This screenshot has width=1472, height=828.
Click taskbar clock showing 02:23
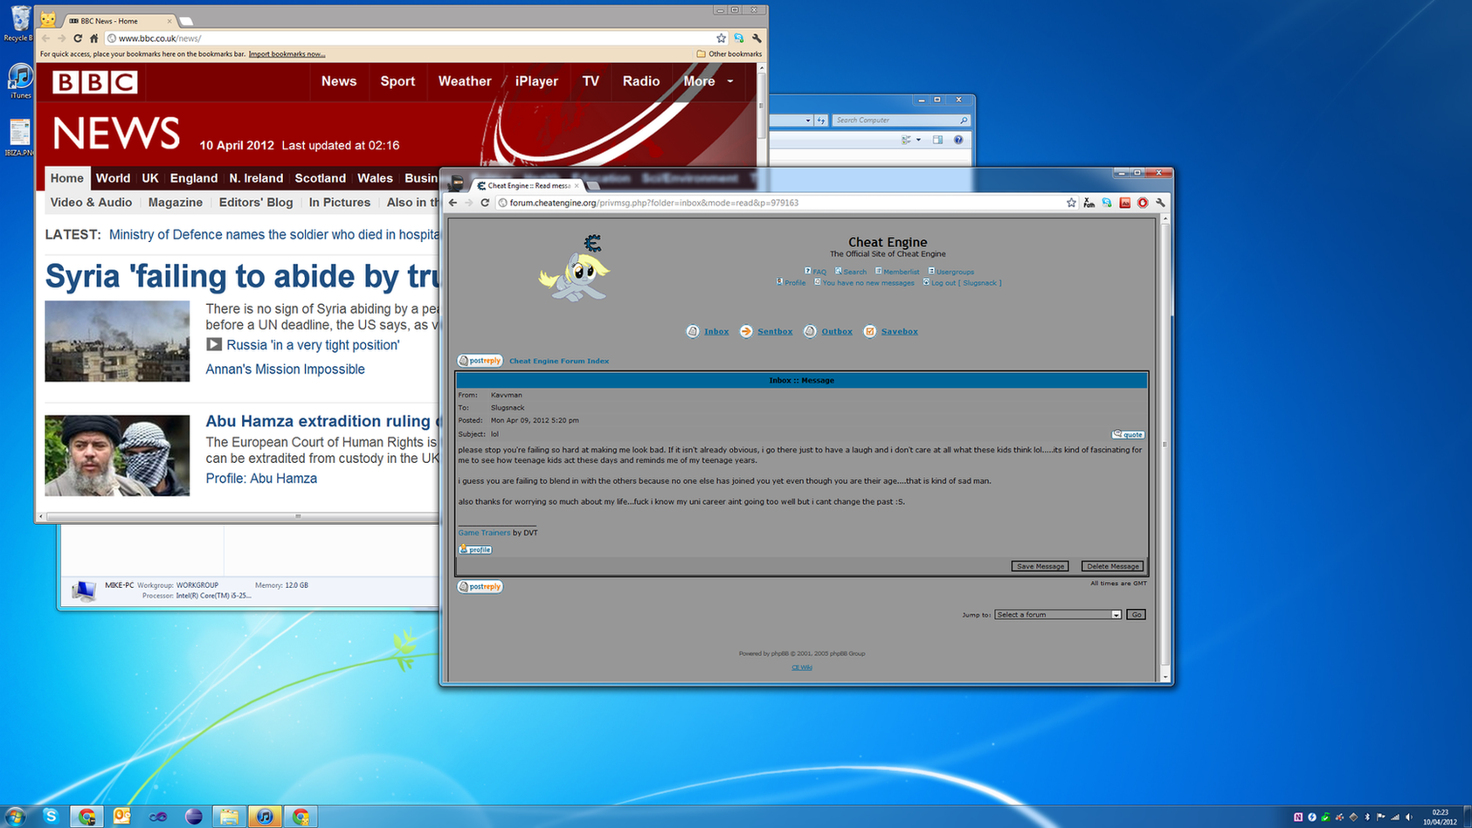pyautogui.click(x=1440, y=817)
